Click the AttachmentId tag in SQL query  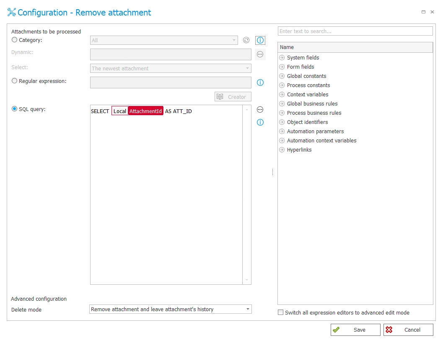coord(145,111)
